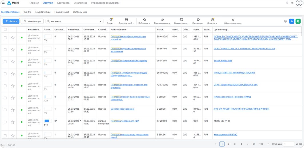
Task: Check the 'Поставка изделия медицинского назначения' checkbox
Action: pos(5,50)
